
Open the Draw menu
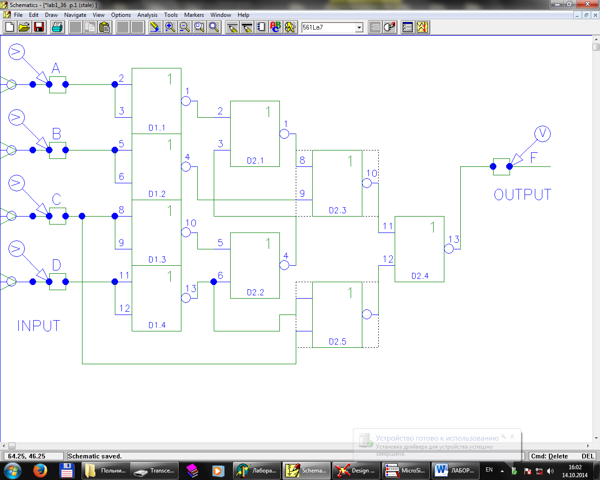pos(52,15)
